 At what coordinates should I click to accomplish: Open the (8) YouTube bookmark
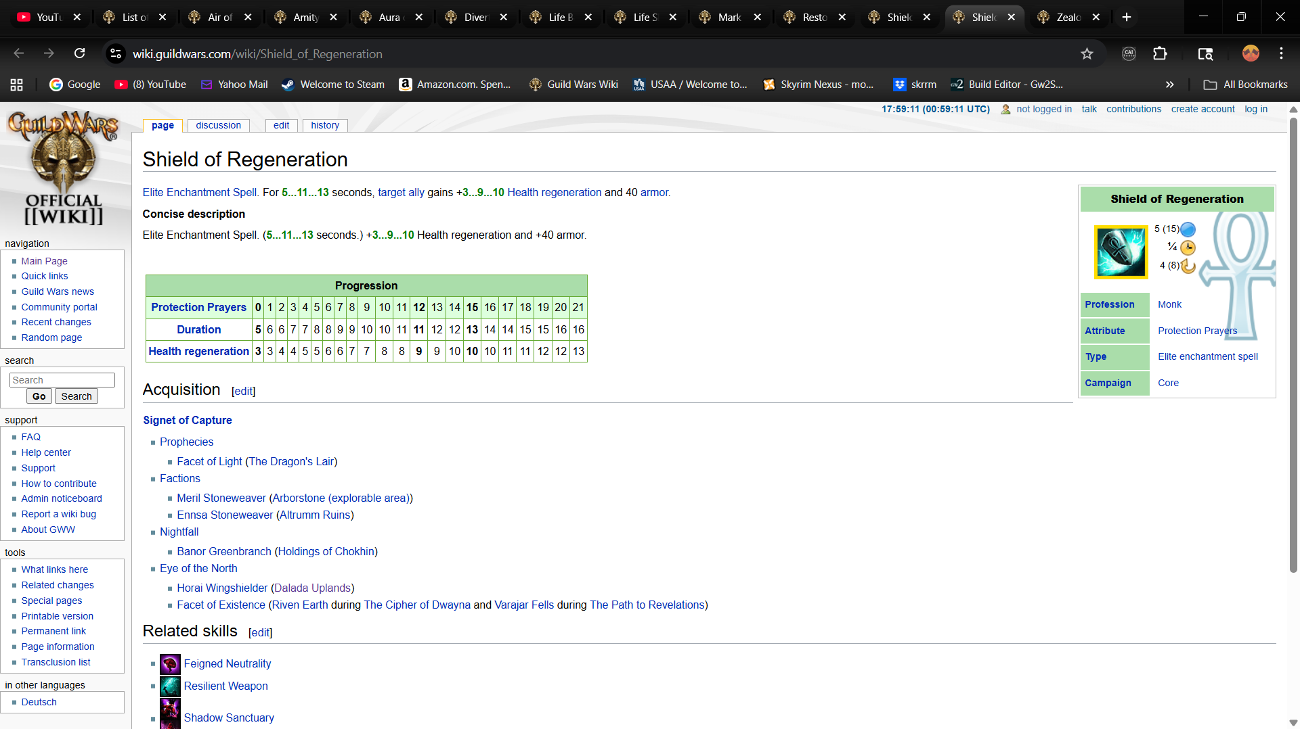coord(150,85)
